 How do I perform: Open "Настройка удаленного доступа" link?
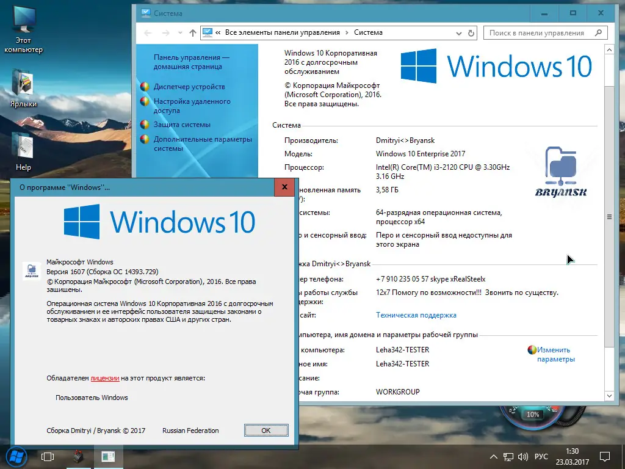click(192, 106)
